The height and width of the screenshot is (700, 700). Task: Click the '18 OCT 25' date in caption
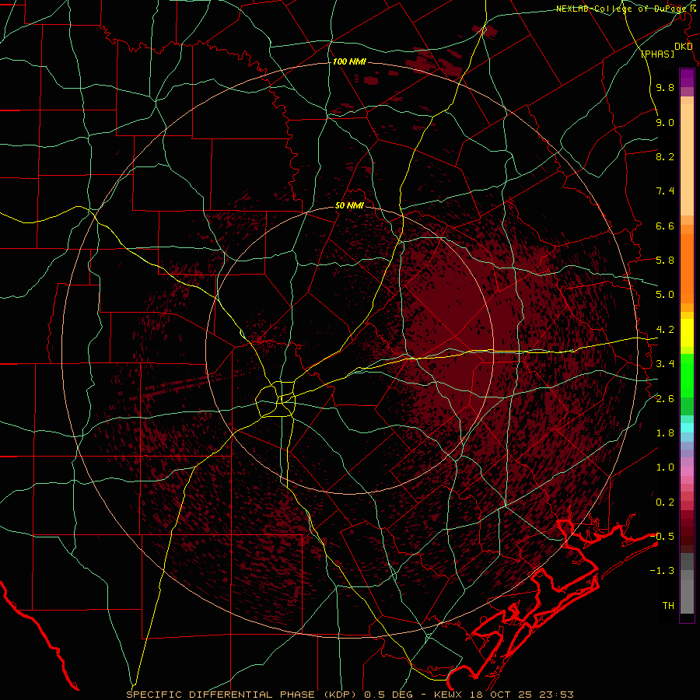tap(499, 695)
